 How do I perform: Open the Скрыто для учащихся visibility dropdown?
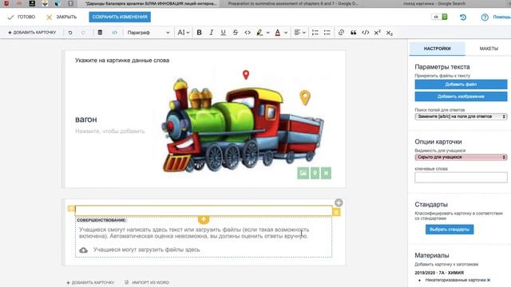461,157
